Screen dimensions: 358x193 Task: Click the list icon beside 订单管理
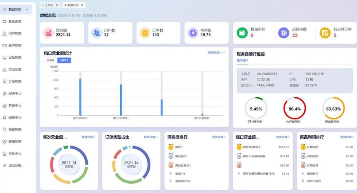tap(4, 82)
